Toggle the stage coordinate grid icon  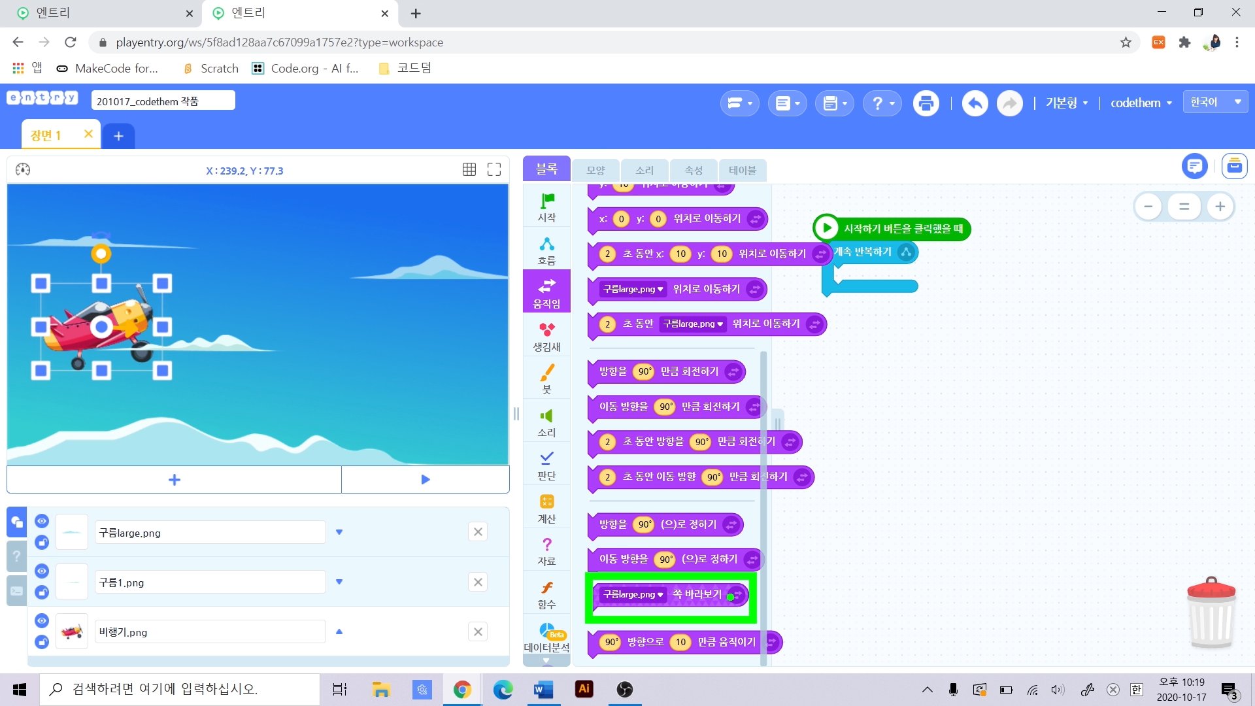click(x=469, y=170)
